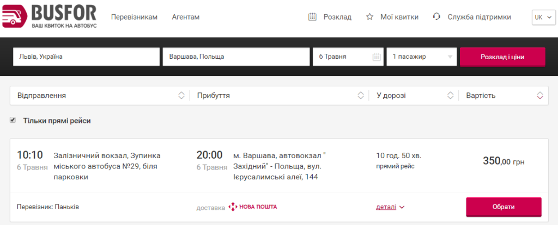Click the Варшава, Польща destination field
This screenshot has width=558, height=225.
pyautogui.click(x=236, y=57)
